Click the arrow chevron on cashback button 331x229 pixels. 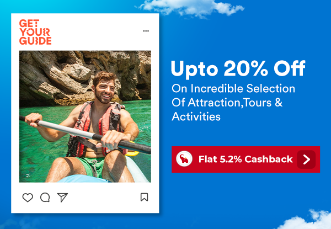tap(306, 159)
